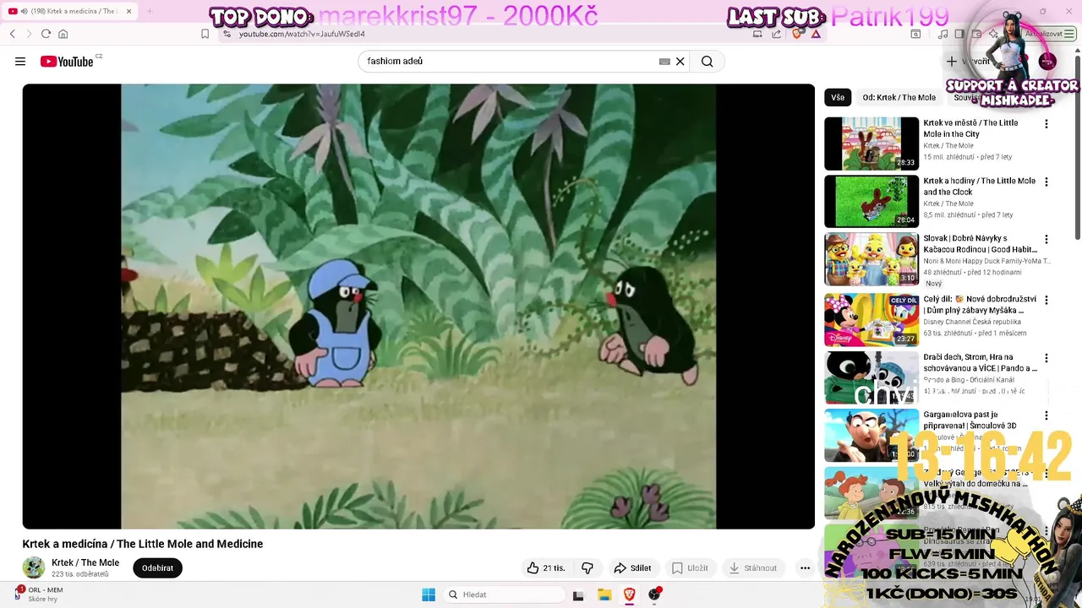Click the magnifier search button
Image resolution: width=1082 pixels, height=608 pixels.
[708, 62]
